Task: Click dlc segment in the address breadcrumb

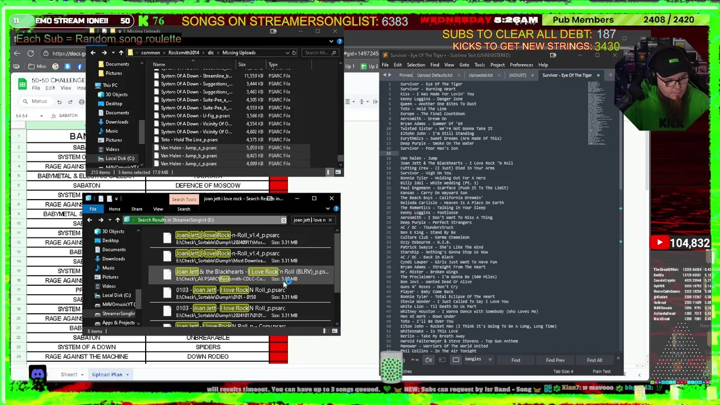Action: click(210, 53)
